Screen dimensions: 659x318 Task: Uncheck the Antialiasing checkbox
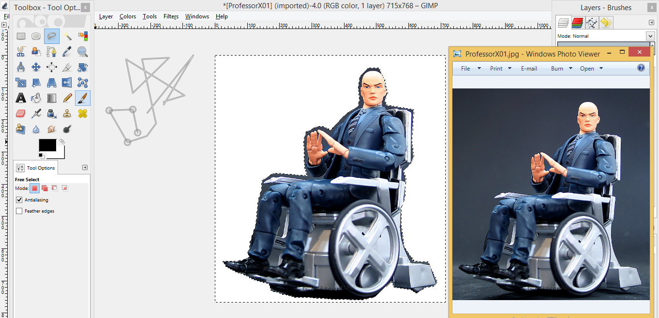19,200
